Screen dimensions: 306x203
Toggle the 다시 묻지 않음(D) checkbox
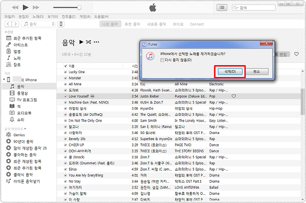tap(162, 60)
